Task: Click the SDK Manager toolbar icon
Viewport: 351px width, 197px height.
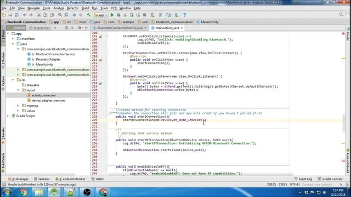Action: (177, 15)
